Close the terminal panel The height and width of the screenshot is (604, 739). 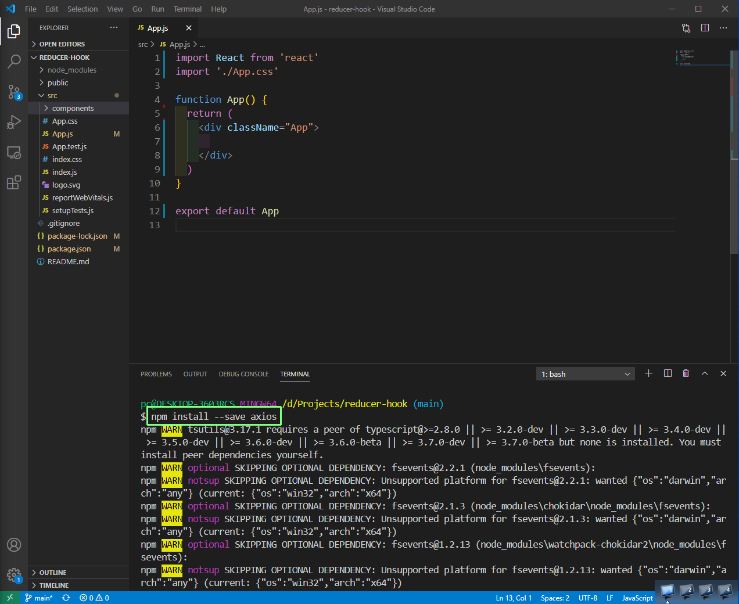723,373
